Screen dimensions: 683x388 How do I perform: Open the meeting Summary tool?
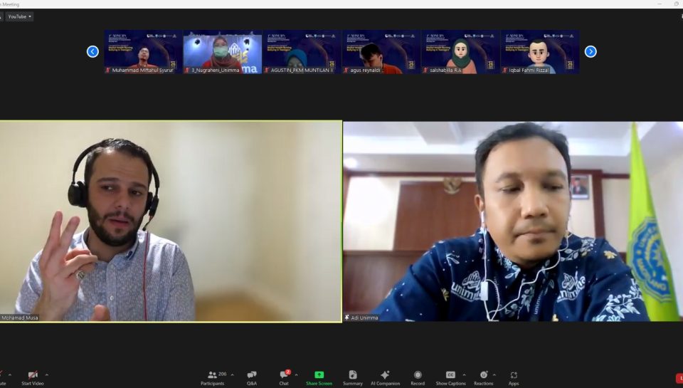click(x=352, y=377)
